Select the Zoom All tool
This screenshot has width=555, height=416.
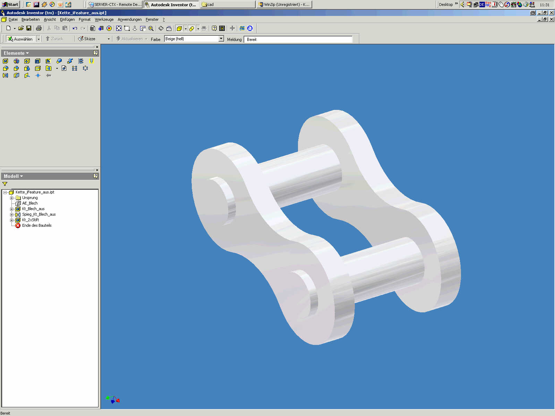click(x=119, y=28)
